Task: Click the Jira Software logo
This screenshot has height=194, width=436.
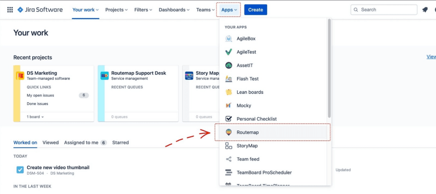Action: click(40, 10)
